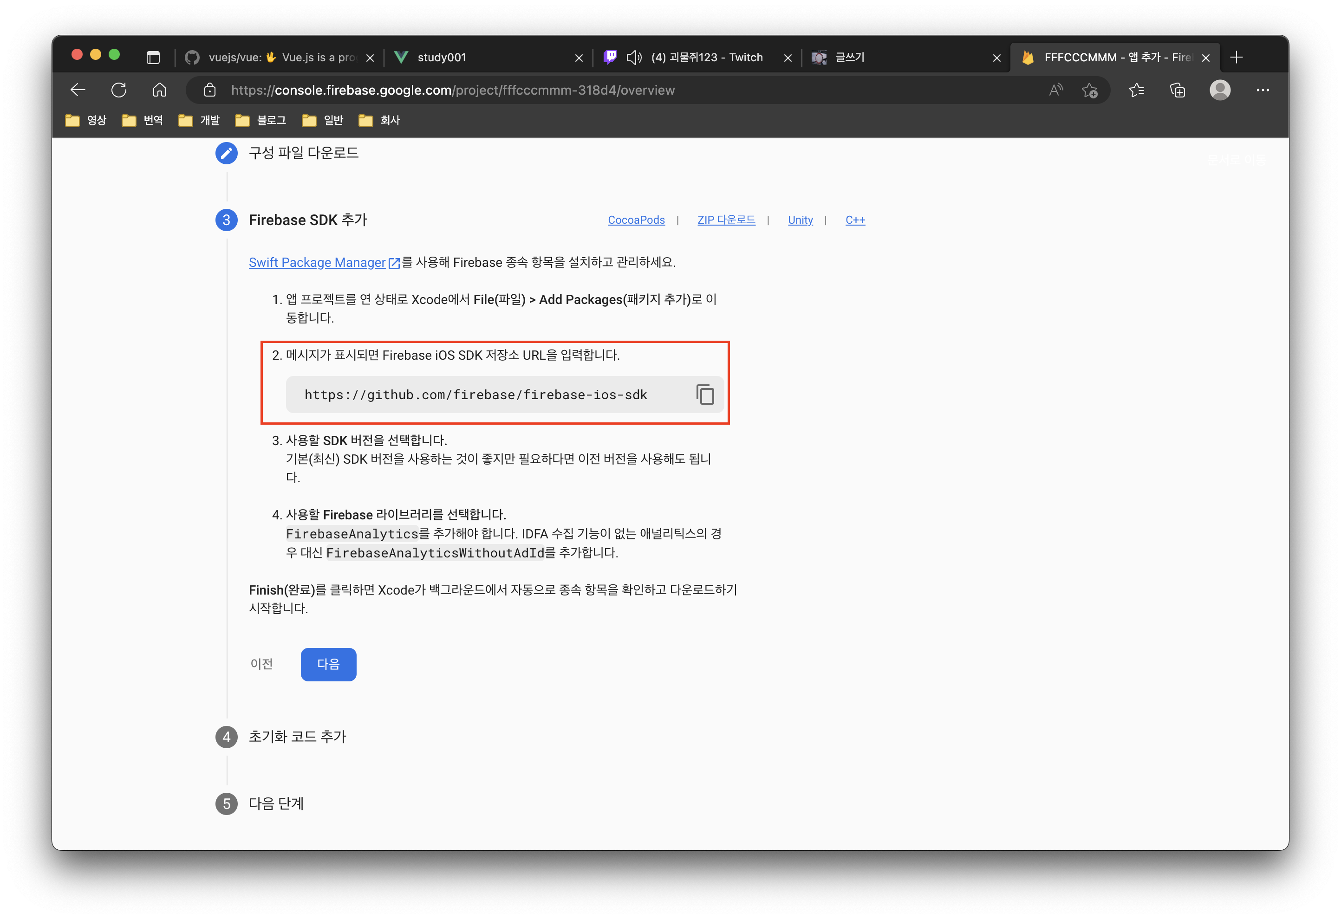Click the 구성 파일 다운로드 step heading
Image resolution: width=1341 pixels, height=919 pixels.
(x=304, y=153)
